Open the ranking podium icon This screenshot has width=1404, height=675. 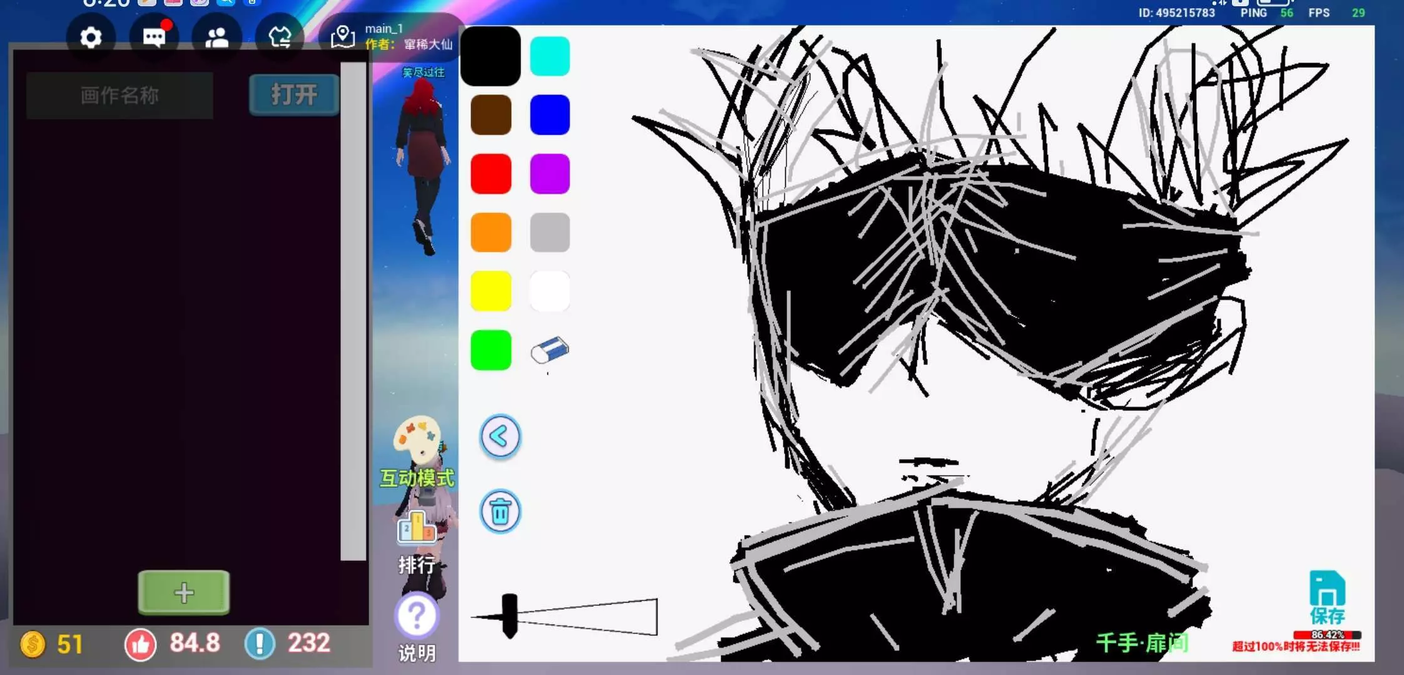click(416, 528)
